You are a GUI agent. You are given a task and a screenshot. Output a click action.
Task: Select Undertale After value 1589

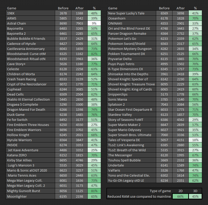181,165
